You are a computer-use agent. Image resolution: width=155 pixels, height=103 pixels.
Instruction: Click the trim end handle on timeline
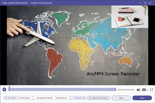[x=115, y=90]
